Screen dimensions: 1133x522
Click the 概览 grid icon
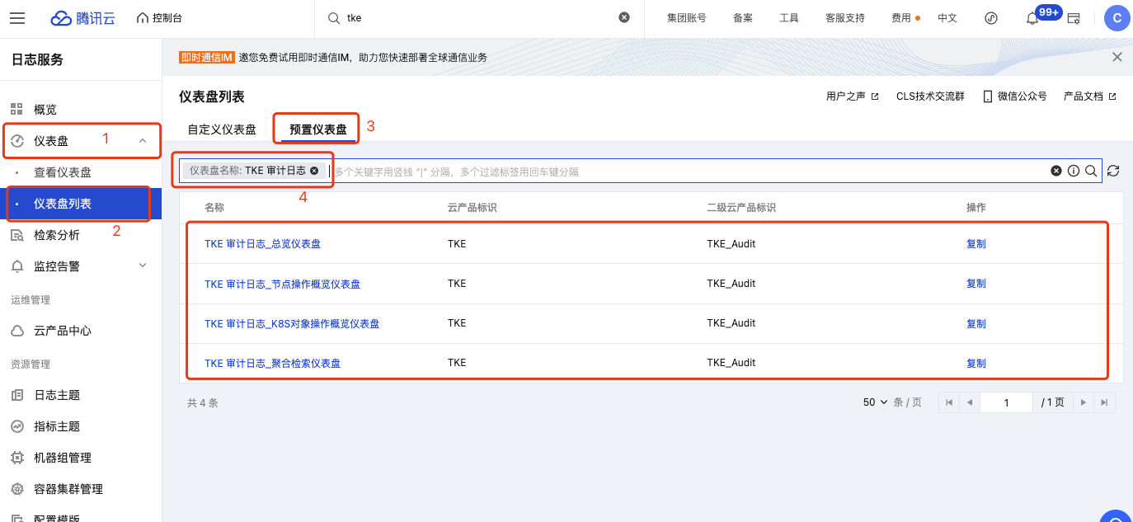point(16,110)
